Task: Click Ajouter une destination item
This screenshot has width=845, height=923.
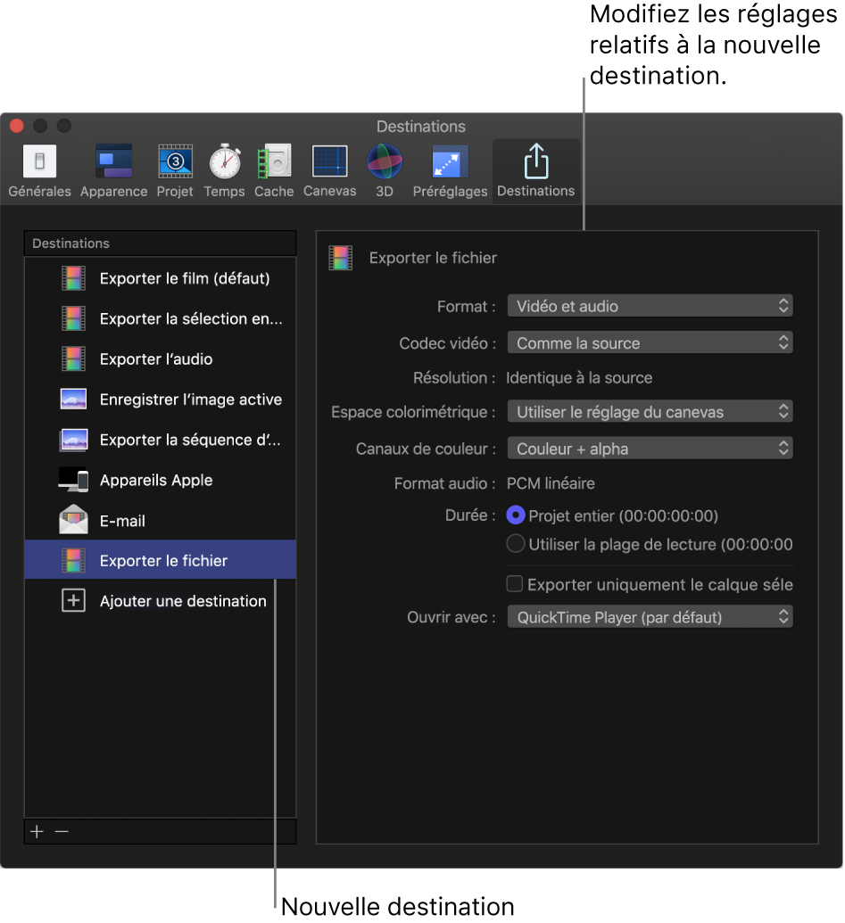Action: pos(182,601)
